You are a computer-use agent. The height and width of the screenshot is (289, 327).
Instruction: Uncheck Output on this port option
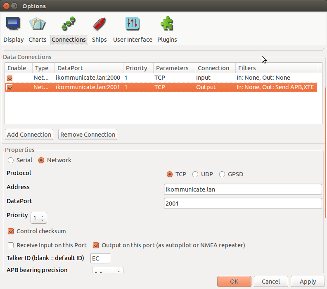(x=96, y=245)
